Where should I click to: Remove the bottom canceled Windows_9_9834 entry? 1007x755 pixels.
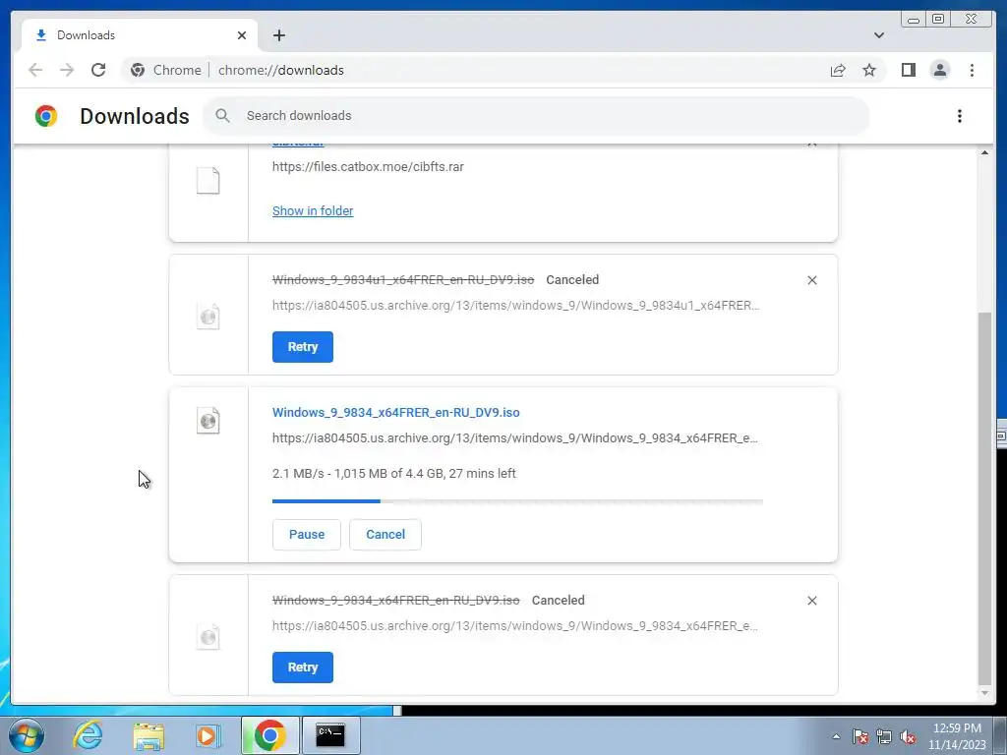coord(811,601)
